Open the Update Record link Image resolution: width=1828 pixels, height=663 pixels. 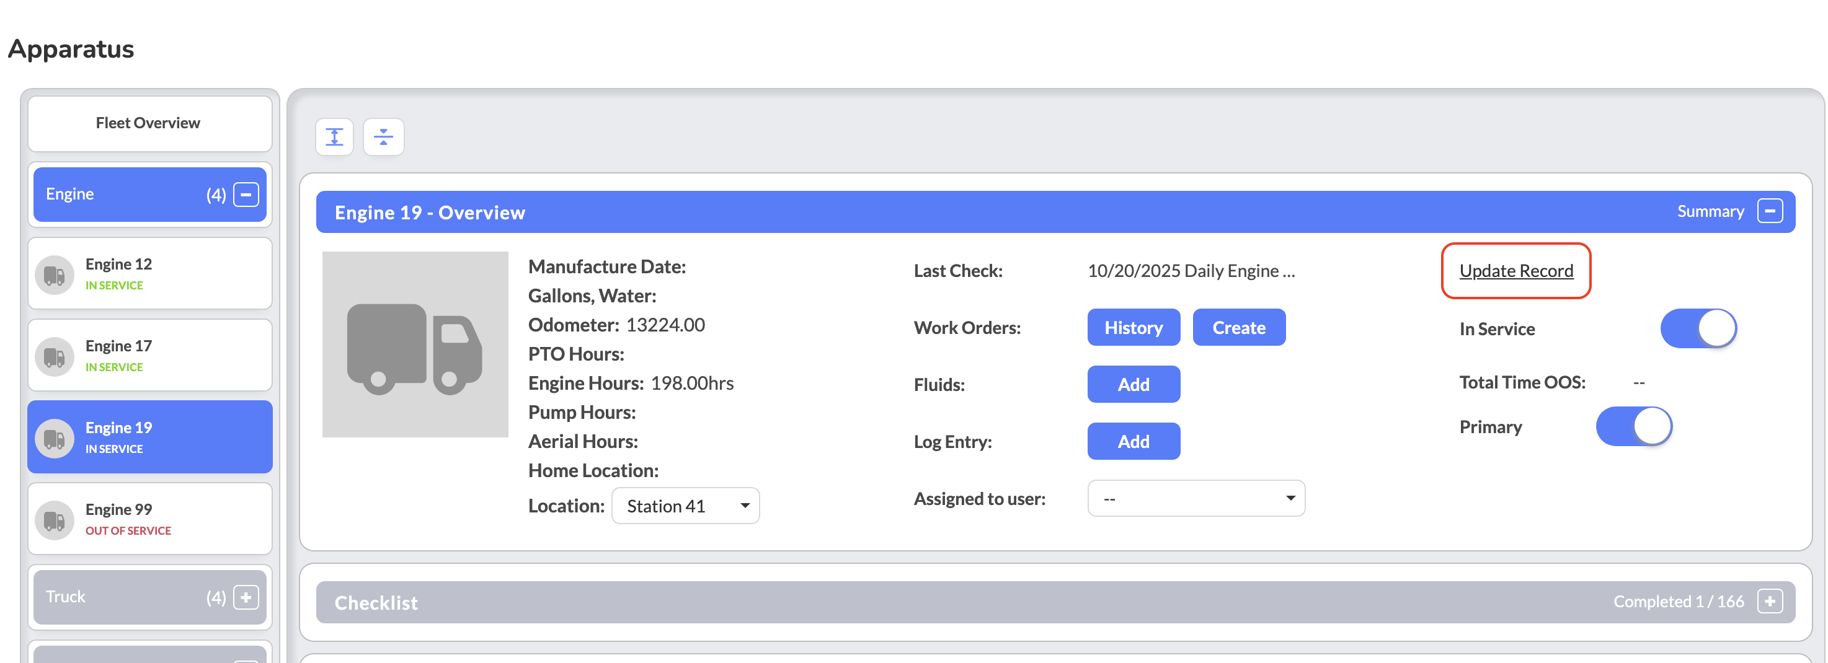click(x=1515, y=271)
